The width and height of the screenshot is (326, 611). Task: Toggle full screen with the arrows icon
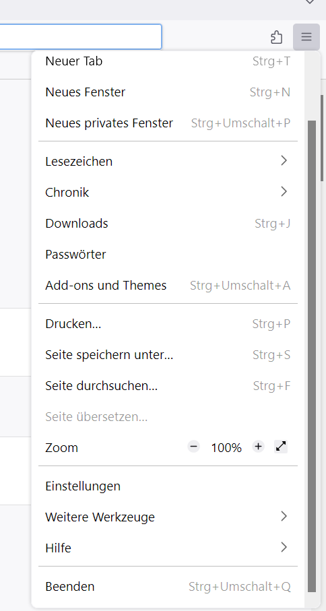[281, 447]
